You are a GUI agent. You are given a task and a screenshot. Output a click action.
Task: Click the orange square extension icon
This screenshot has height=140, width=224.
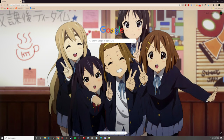coord(197,5)
